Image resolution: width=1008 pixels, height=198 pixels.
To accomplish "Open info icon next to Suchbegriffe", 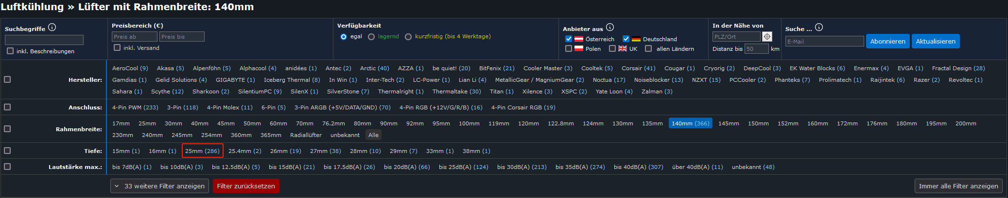I will [52, 28].
